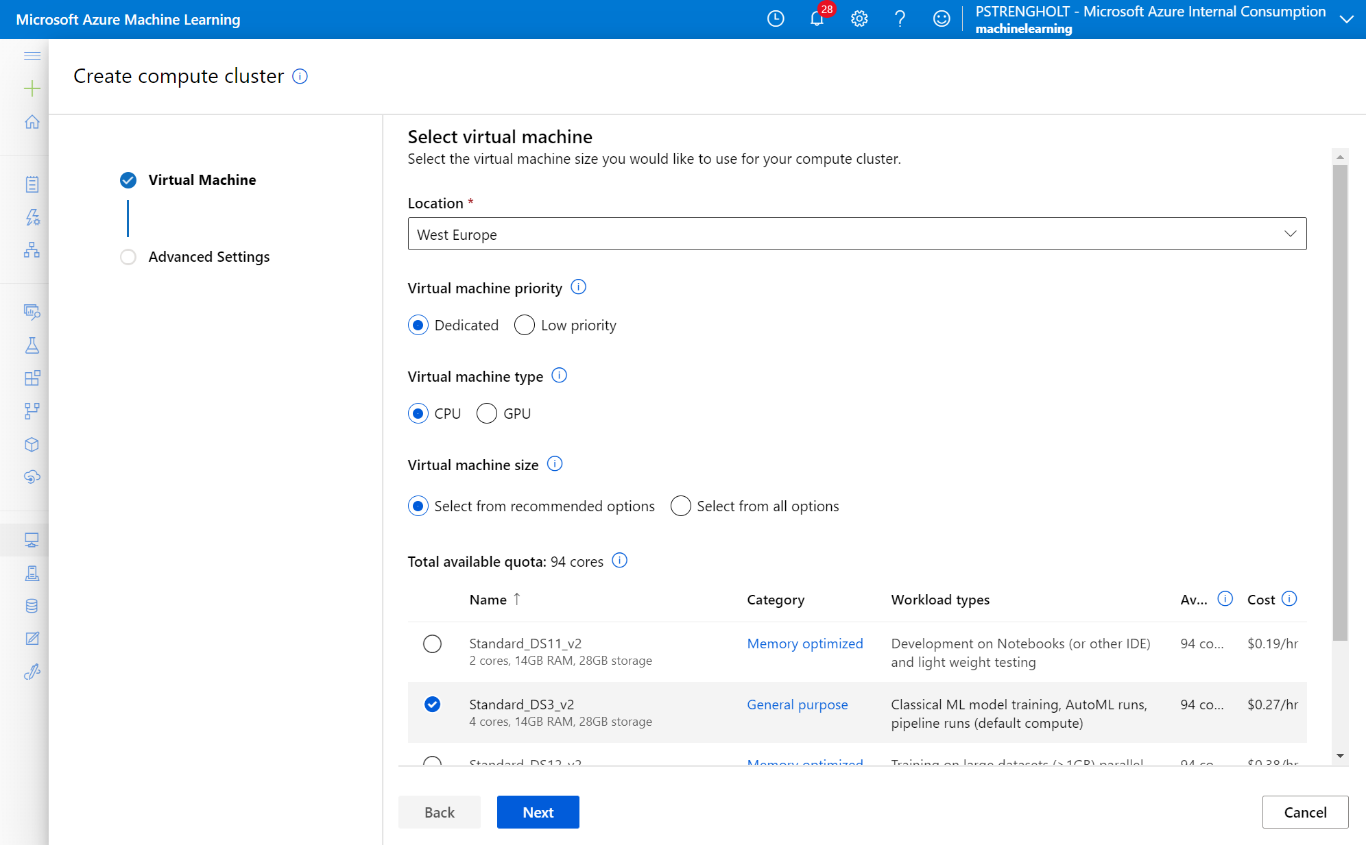The width and height of the screenshot is (1366, 845).
Task: Click the Next button
Action: [538, 812]
